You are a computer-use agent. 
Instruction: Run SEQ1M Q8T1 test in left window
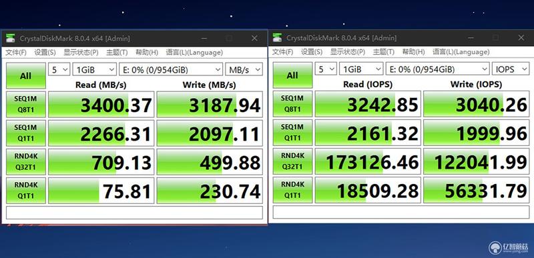click(x=26, y=105)
